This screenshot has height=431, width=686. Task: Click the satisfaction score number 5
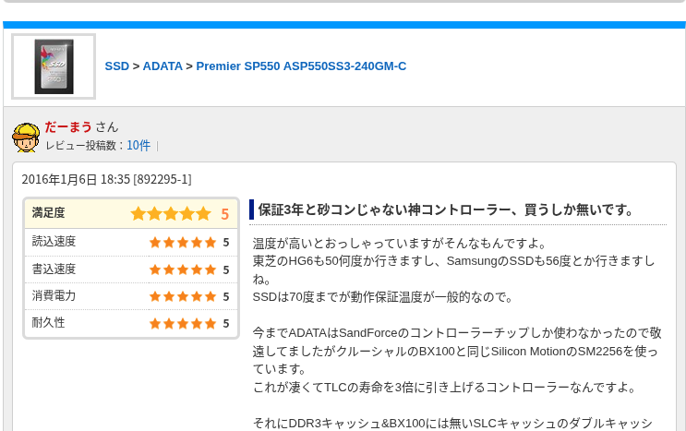click(225, 214)
